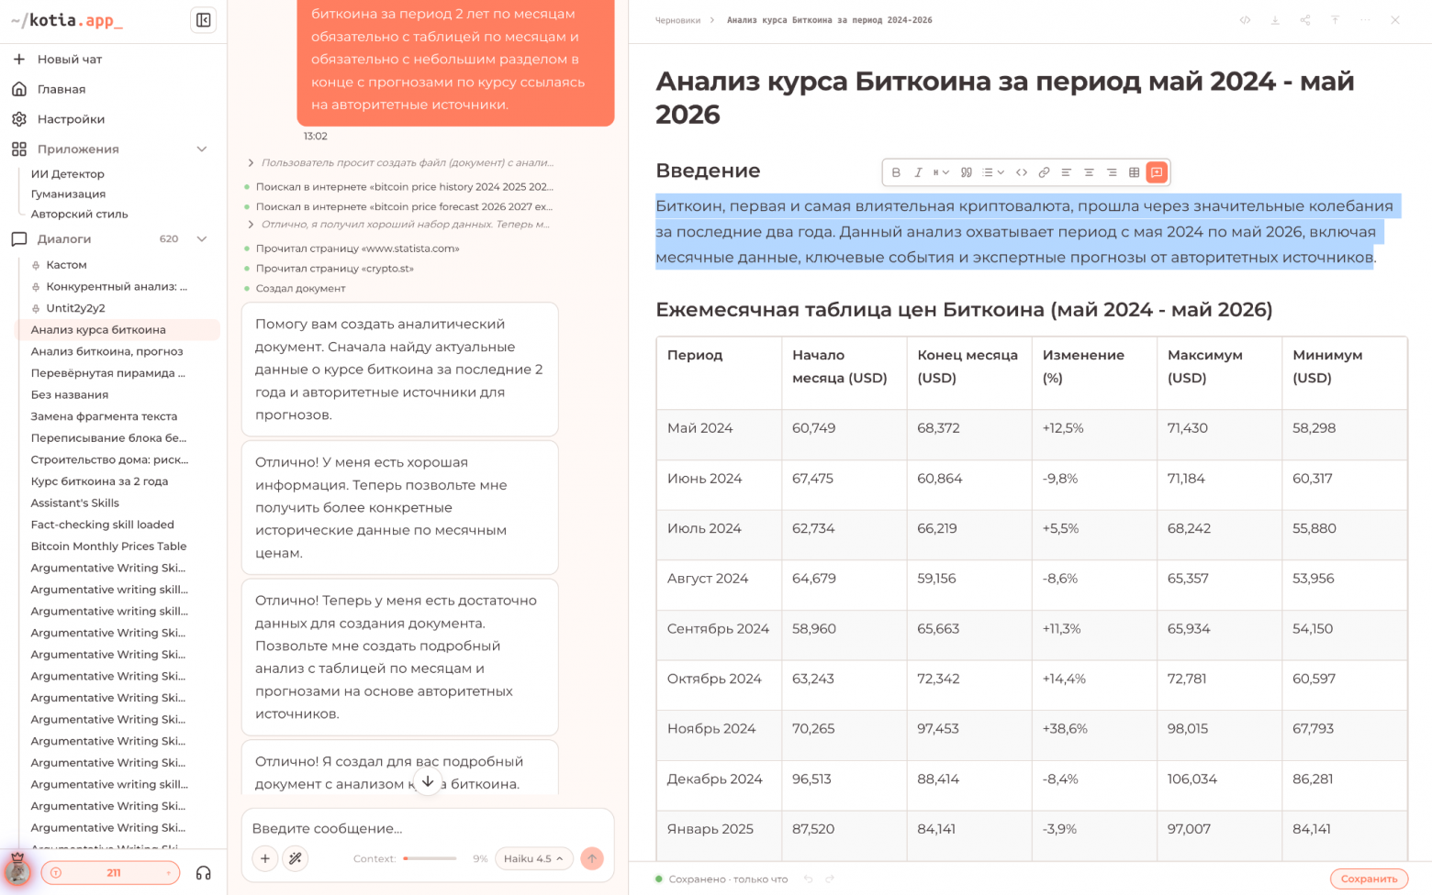The width and height of the screenshot is (1432, 895).
Task: Align the selected text right
Action: coord(1112,172)
